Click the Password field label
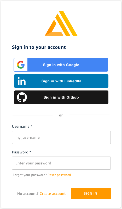 (x=20, y=152)
